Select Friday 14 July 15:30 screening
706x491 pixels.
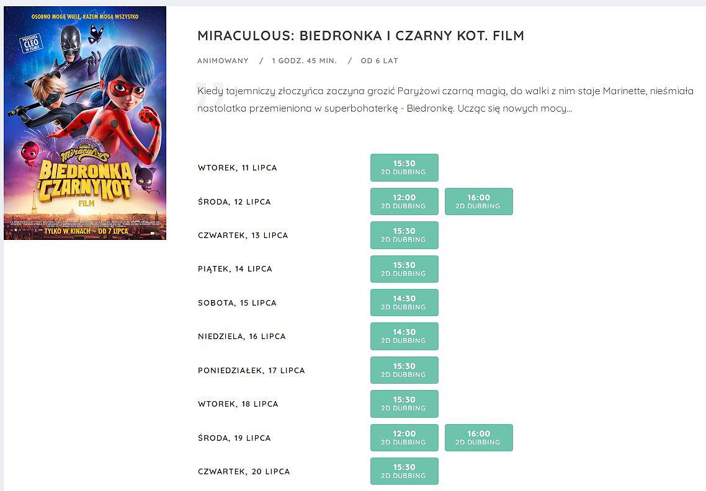pos(404,269)
